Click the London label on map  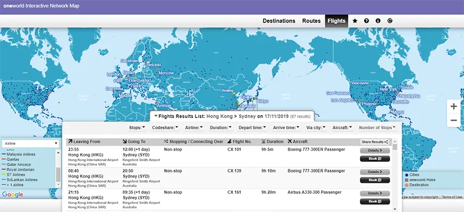(114, 74)
